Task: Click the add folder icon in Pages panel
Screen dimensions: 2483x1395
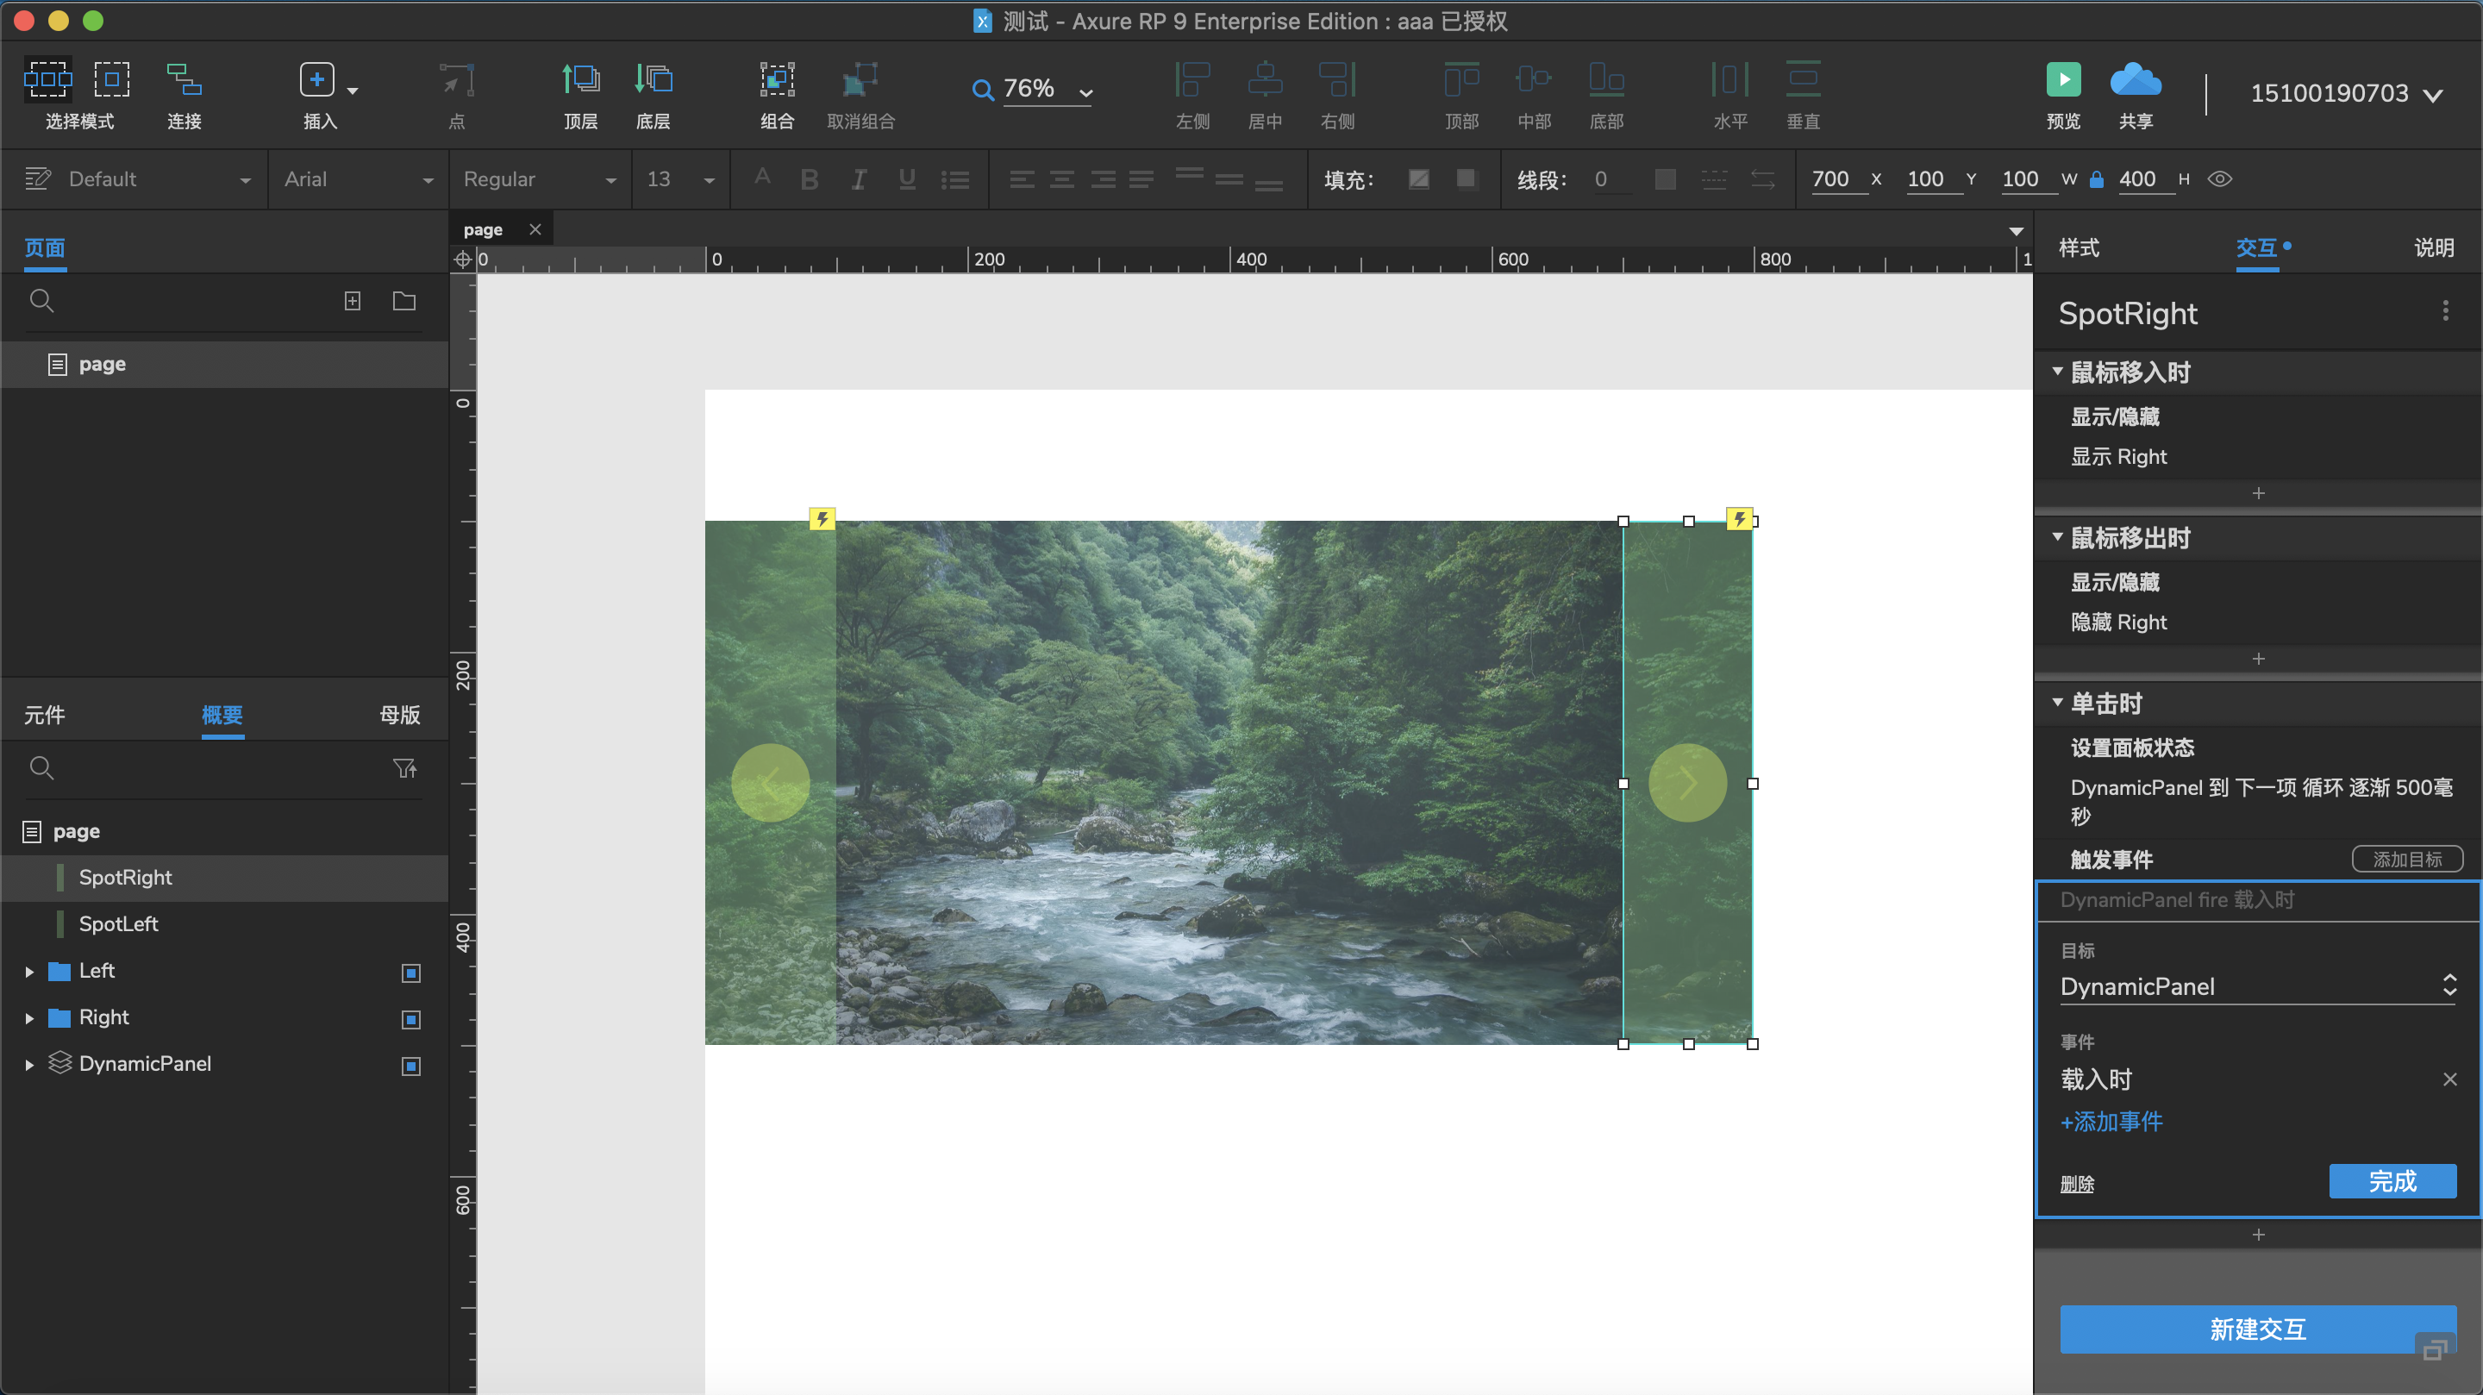Action: pos(403,301)
